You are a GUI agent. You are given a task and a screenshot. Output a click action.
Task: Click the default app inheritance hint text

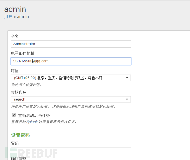pyautogui.click(x=63, y=106)
